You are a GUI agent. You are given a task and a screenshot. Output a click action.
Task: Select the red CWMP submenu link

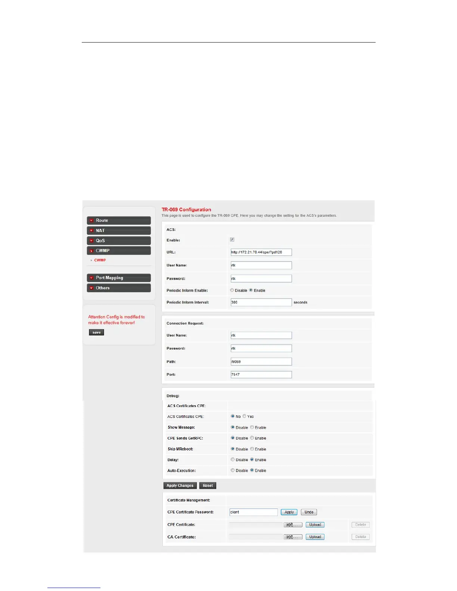(100, 260)
